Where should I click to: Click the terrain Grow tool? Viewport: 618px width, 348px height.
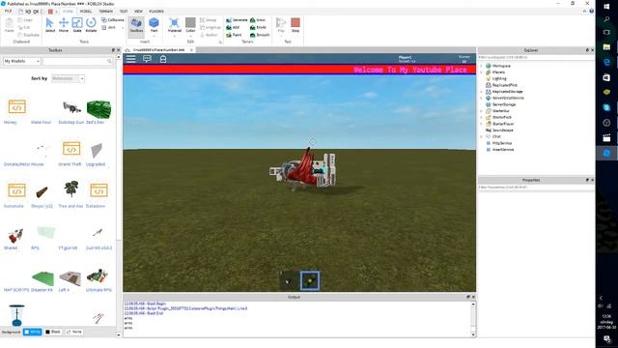click(x=258, y=19)
